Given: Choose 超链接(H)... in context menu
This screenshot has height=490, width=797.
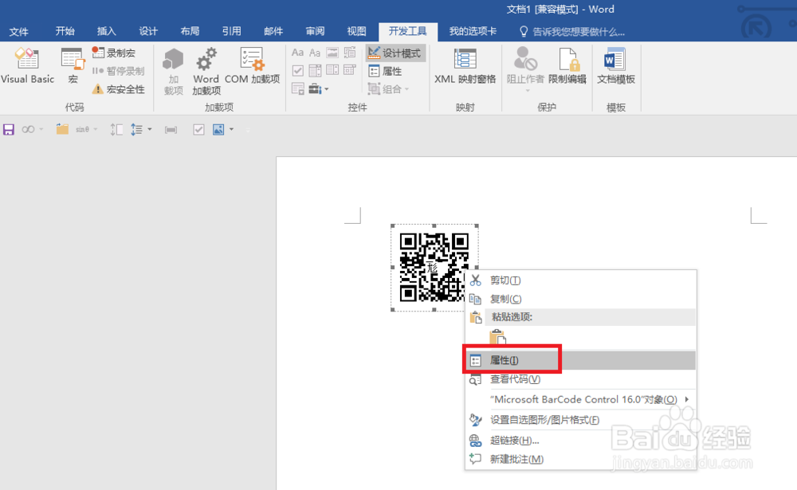Looking at the screenshot, I should tap(580, 440).
